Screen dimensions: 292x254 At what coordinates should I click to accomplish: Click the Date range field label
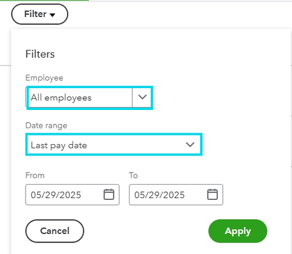click(46, 126)
